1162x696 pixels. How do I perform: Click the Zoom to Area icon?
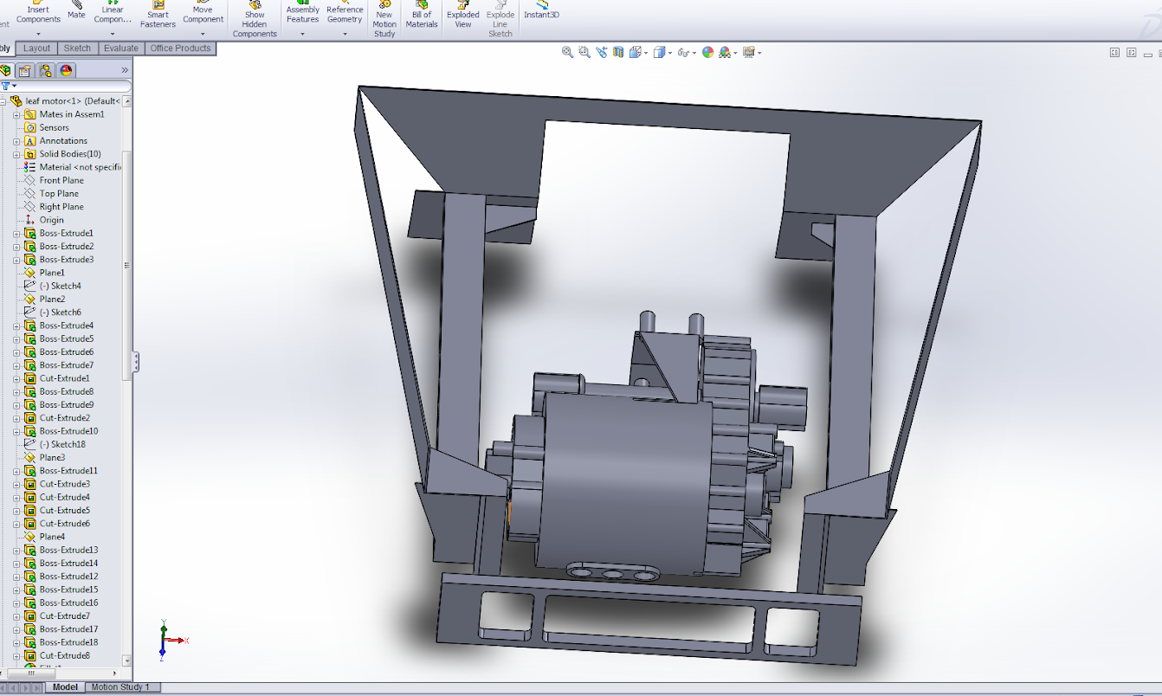coord(584,53)
